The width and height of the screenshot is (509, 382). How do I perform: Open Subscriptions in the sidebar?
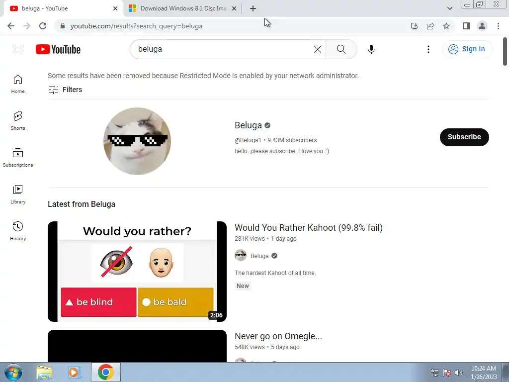18,158
